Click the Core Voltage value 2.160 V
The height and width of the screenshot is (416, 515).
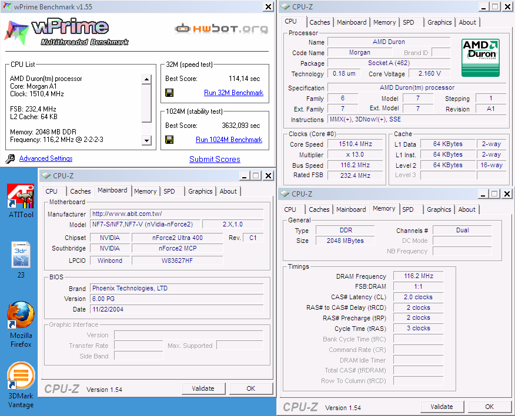coord(429,73)
